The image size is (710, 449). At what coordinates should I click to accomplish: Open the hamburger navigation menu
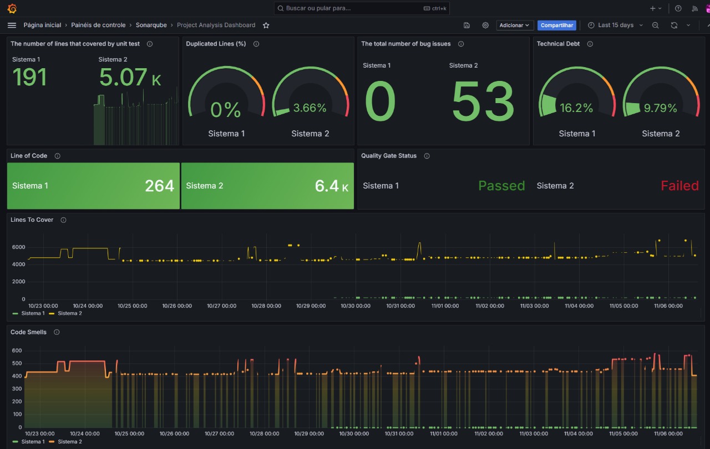coord(12,25)
